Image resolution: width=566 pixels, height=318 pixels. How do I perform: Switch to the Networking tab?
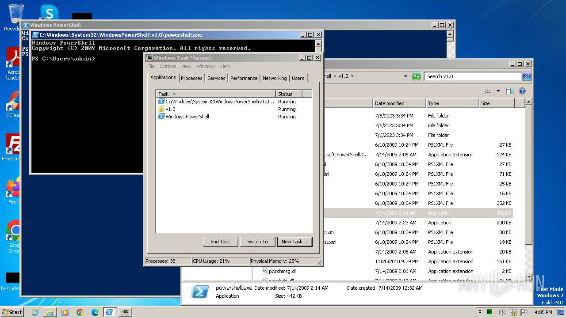[275, 78]
